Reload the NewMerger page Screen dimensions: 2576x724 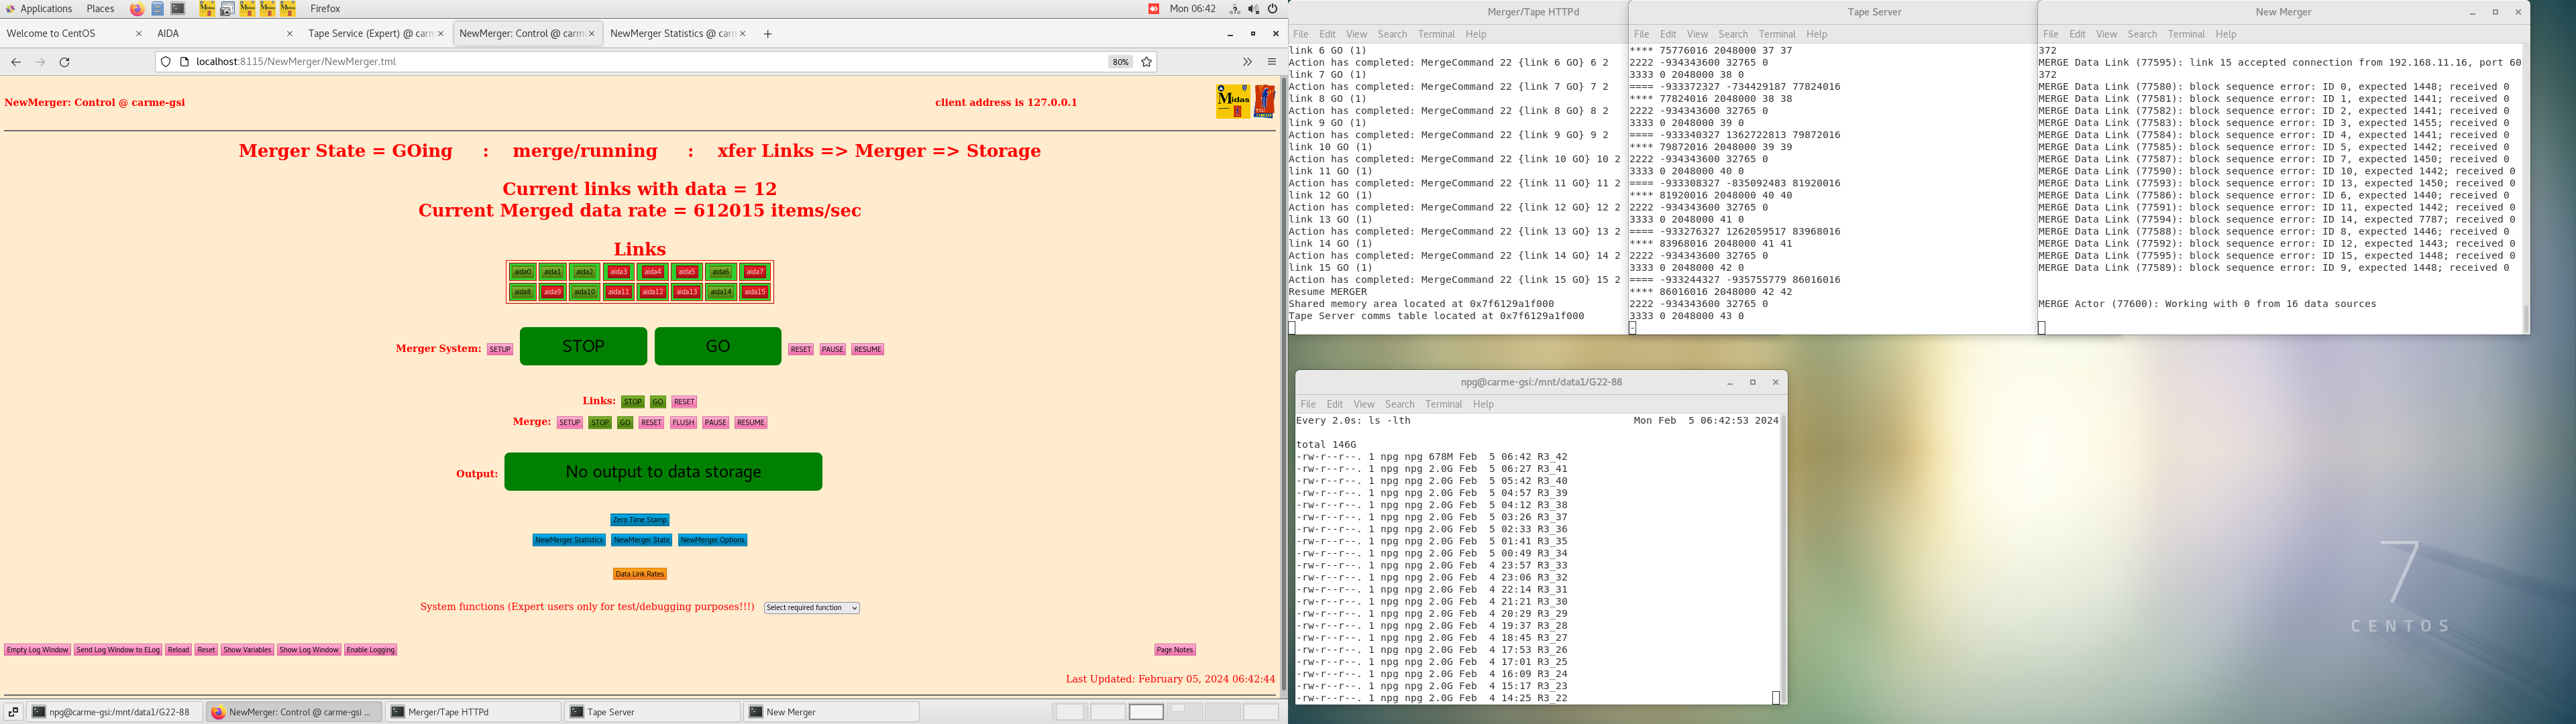tap(65, 62)
